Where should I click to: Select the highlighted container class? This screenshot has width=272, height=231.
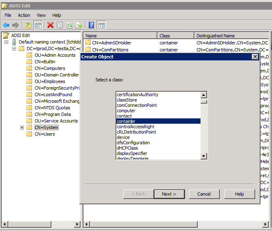coord(158,121)
